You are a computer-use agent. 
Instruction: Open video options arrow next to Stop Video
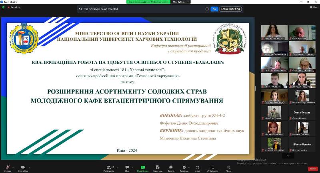30,167
